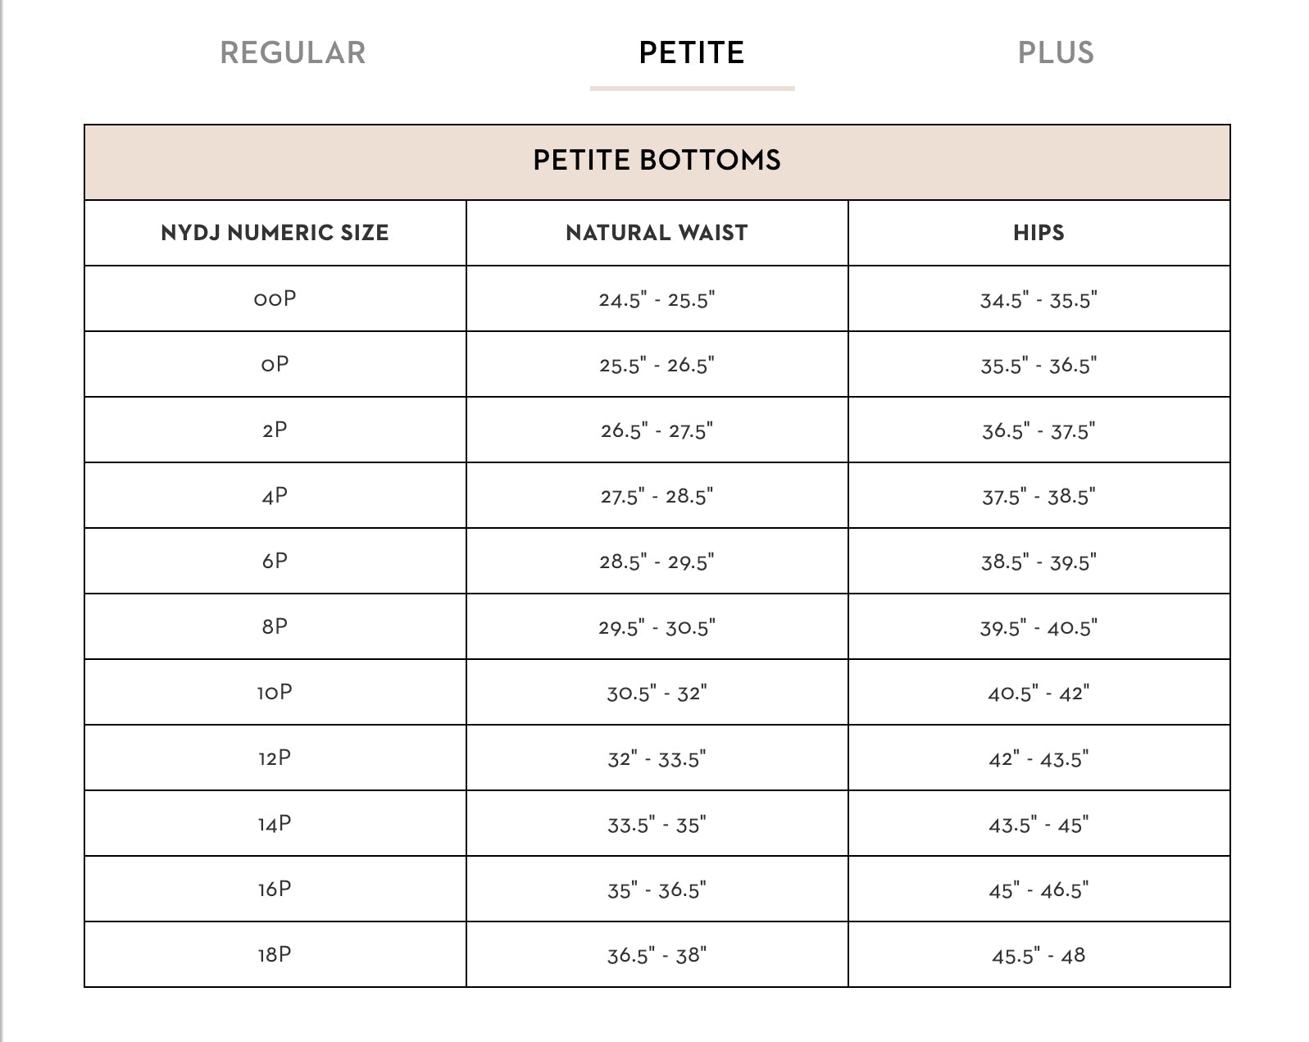
Task: Click the 16P waist value 35" - 36.5"
Action: pos(657,890)
